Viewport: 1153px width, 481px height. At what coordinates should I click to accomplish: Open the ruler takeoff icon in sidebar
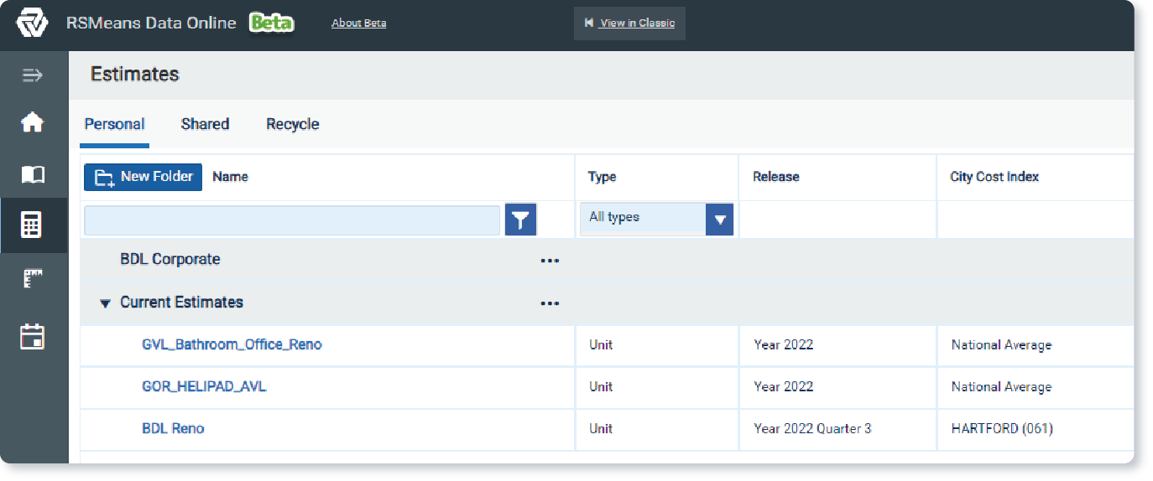(32, 279)
